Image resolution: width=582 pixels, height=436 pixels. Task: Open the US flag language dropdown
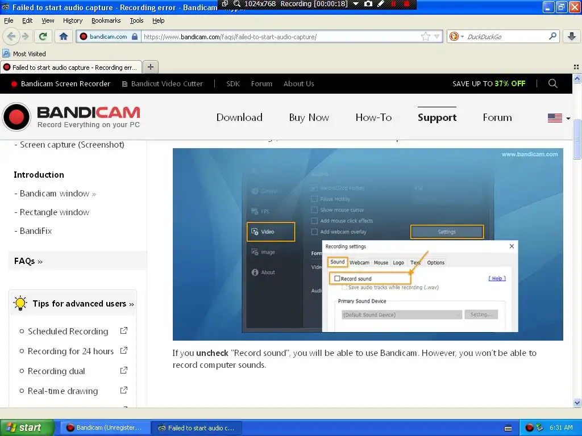click(559, 118)
